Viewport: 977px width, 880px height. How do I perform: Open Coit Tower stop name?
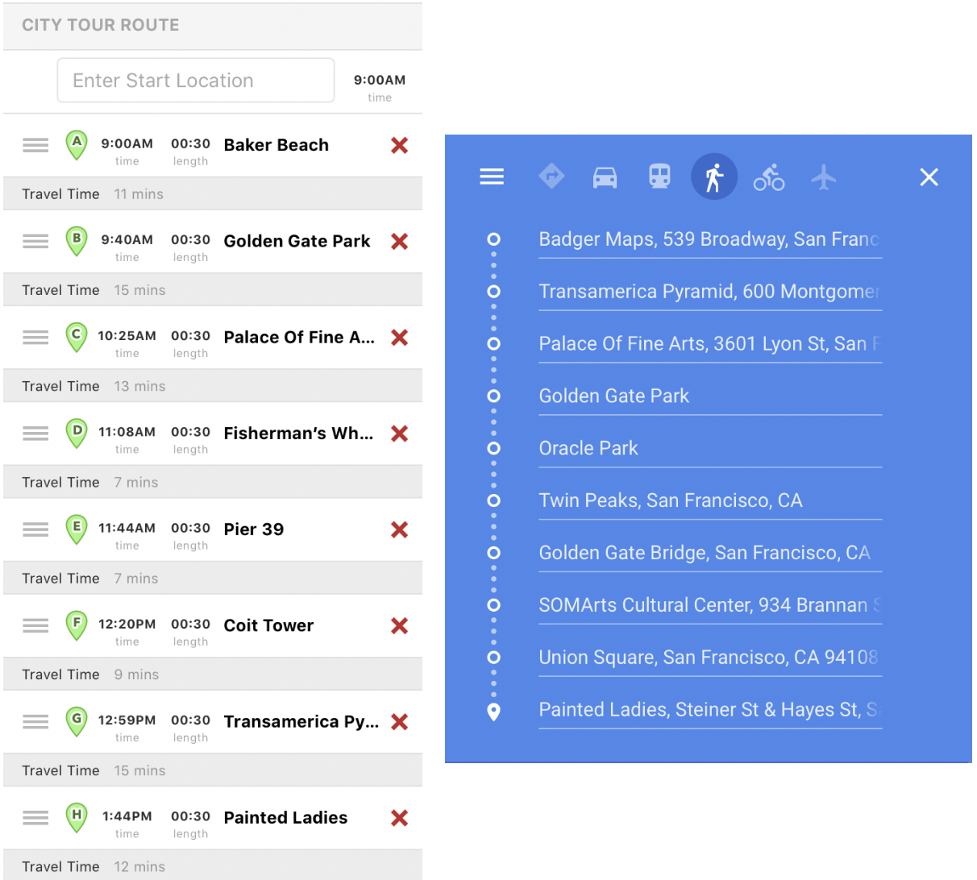coord(268,625)
